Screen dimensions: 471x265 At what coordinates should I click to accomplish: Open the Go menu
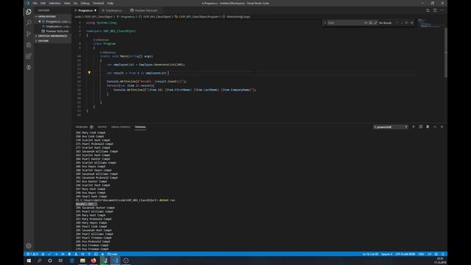[75, 3]
